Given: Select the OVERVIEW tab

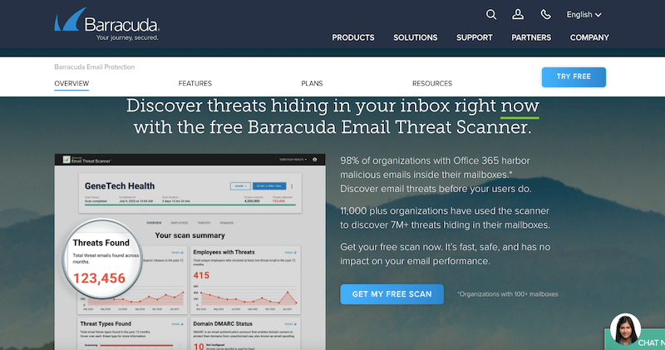Looking at the screenshot, I should coord(71,84).
